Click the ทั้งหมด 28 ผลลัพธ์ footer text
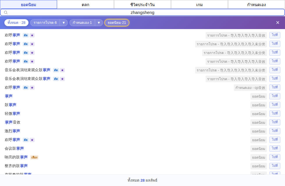285x186 pixels. pos(142,180)
